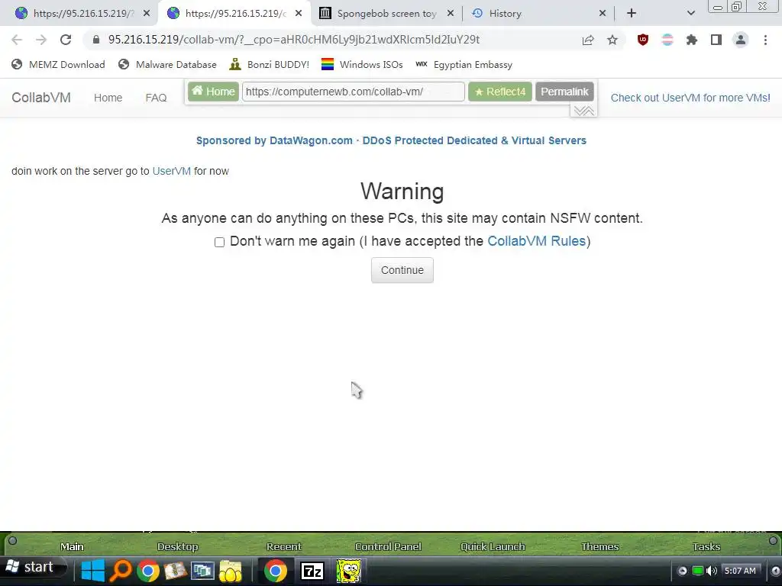The height and width of the screenshot is (586, 782).
Task: Select the Spongebob taskbar button
Action: 348,571
